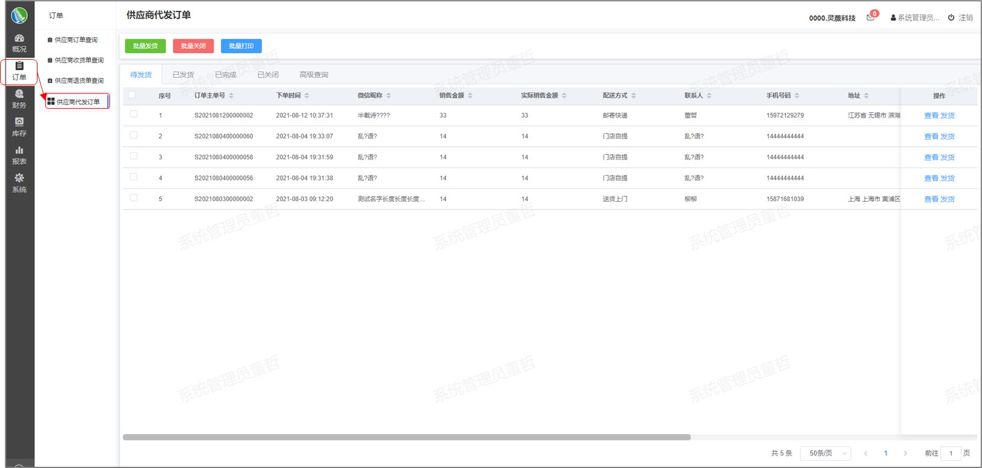The height and width of the screenshot is (468, 982).
Task: Click 查看 for order S2021081200000002
Action: [x=931, y=115]
